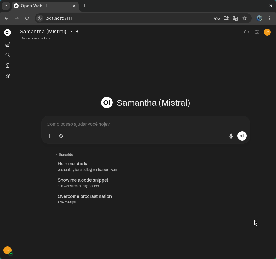
Task: Enable temporary chat with the dashed circle
Action: pos(246,32)
